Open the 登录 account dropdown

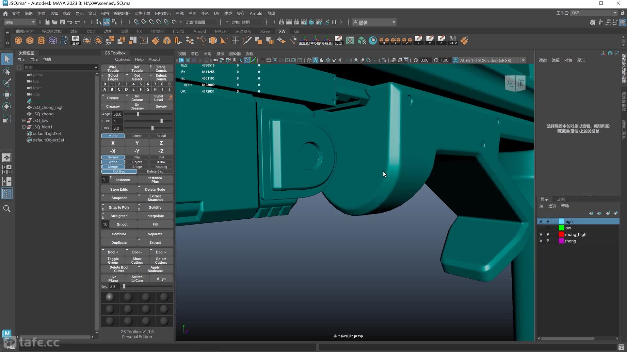pyautogui.click(x=374, y=22)
